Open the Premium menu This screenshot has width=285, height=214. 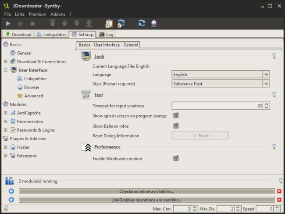[37, 14]
